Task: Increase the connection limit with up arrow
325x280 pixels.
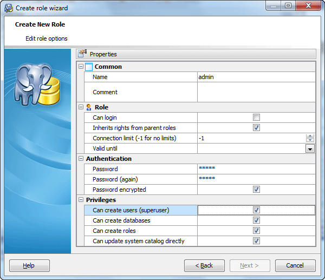Action: [x=310, y=136]
